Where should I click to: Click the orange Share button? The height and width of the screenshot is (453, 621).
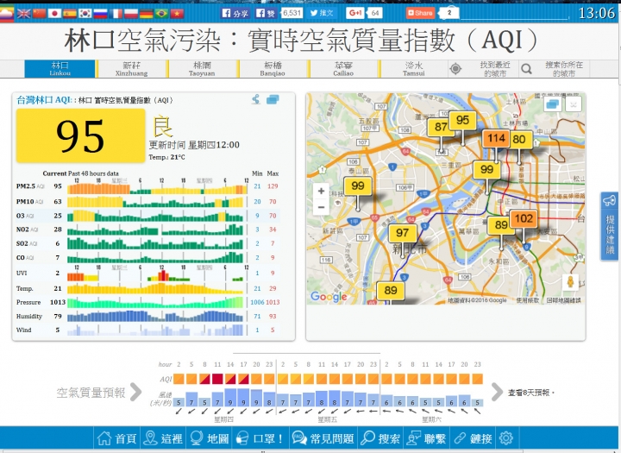[420, 13]
